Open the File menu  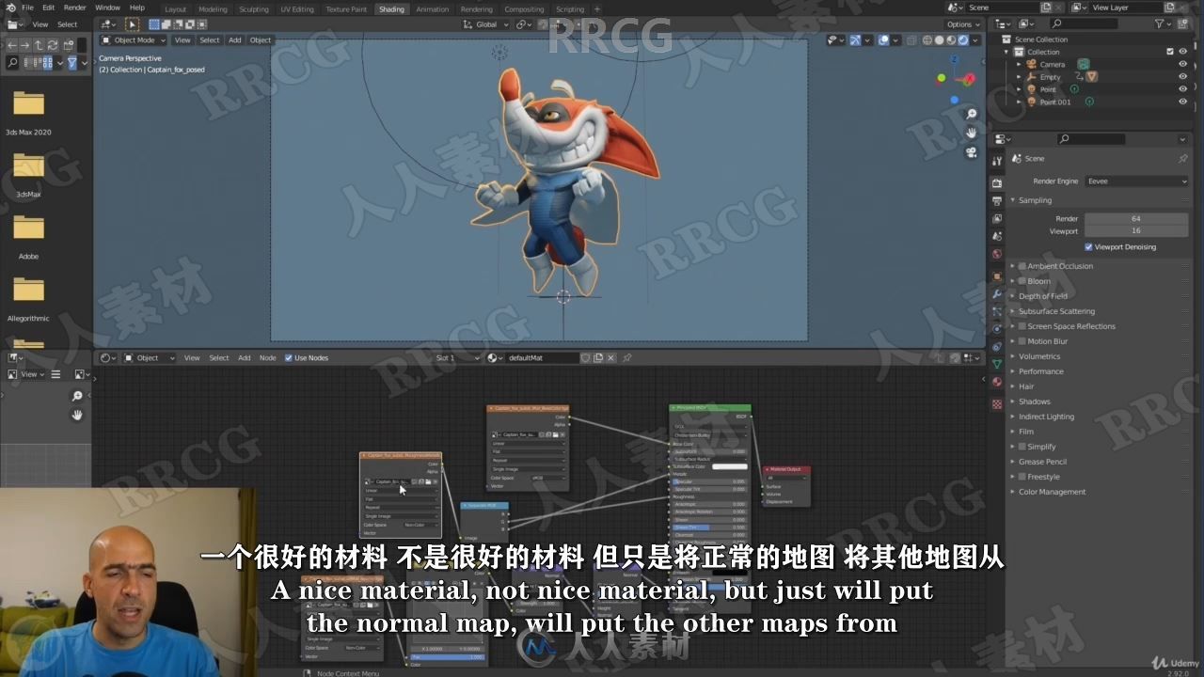click(28, 8)
